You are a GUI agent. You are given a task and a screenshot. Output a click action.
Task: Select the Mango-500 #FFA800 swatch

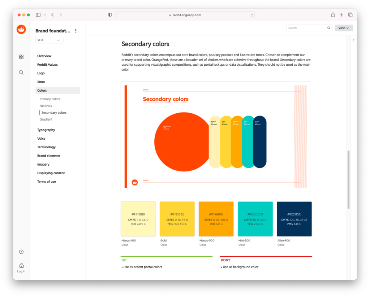click(x=216, y=219)
